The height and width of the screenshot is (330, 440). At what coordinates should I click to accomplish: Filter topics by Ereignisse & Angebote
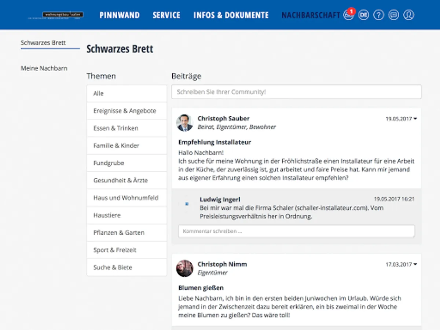(x=127, y=111)
